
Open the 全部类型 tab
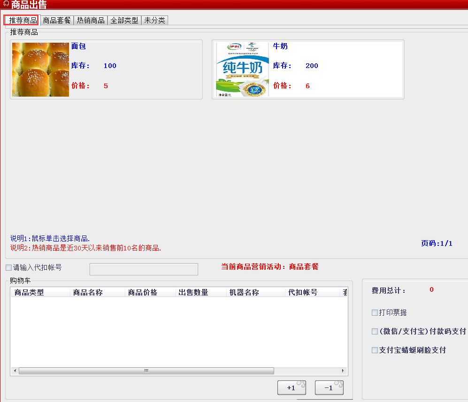point(124,21)
